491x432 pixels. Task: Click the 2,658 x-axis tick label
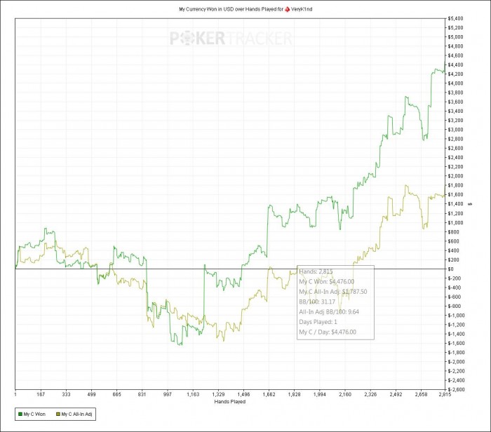click(421, 394)
